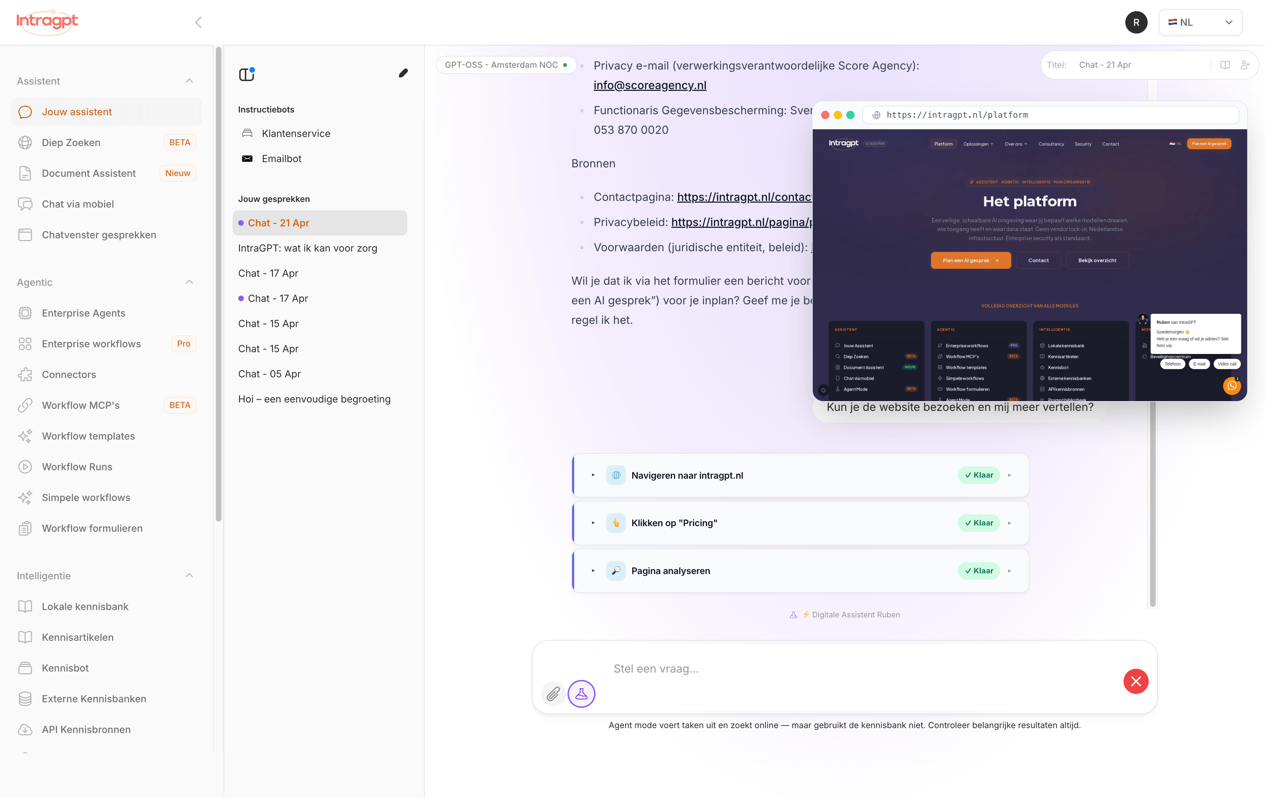Open Enterprise Agents chip icon
Viewport: 1265px width, 798px height.
(25, 313)
